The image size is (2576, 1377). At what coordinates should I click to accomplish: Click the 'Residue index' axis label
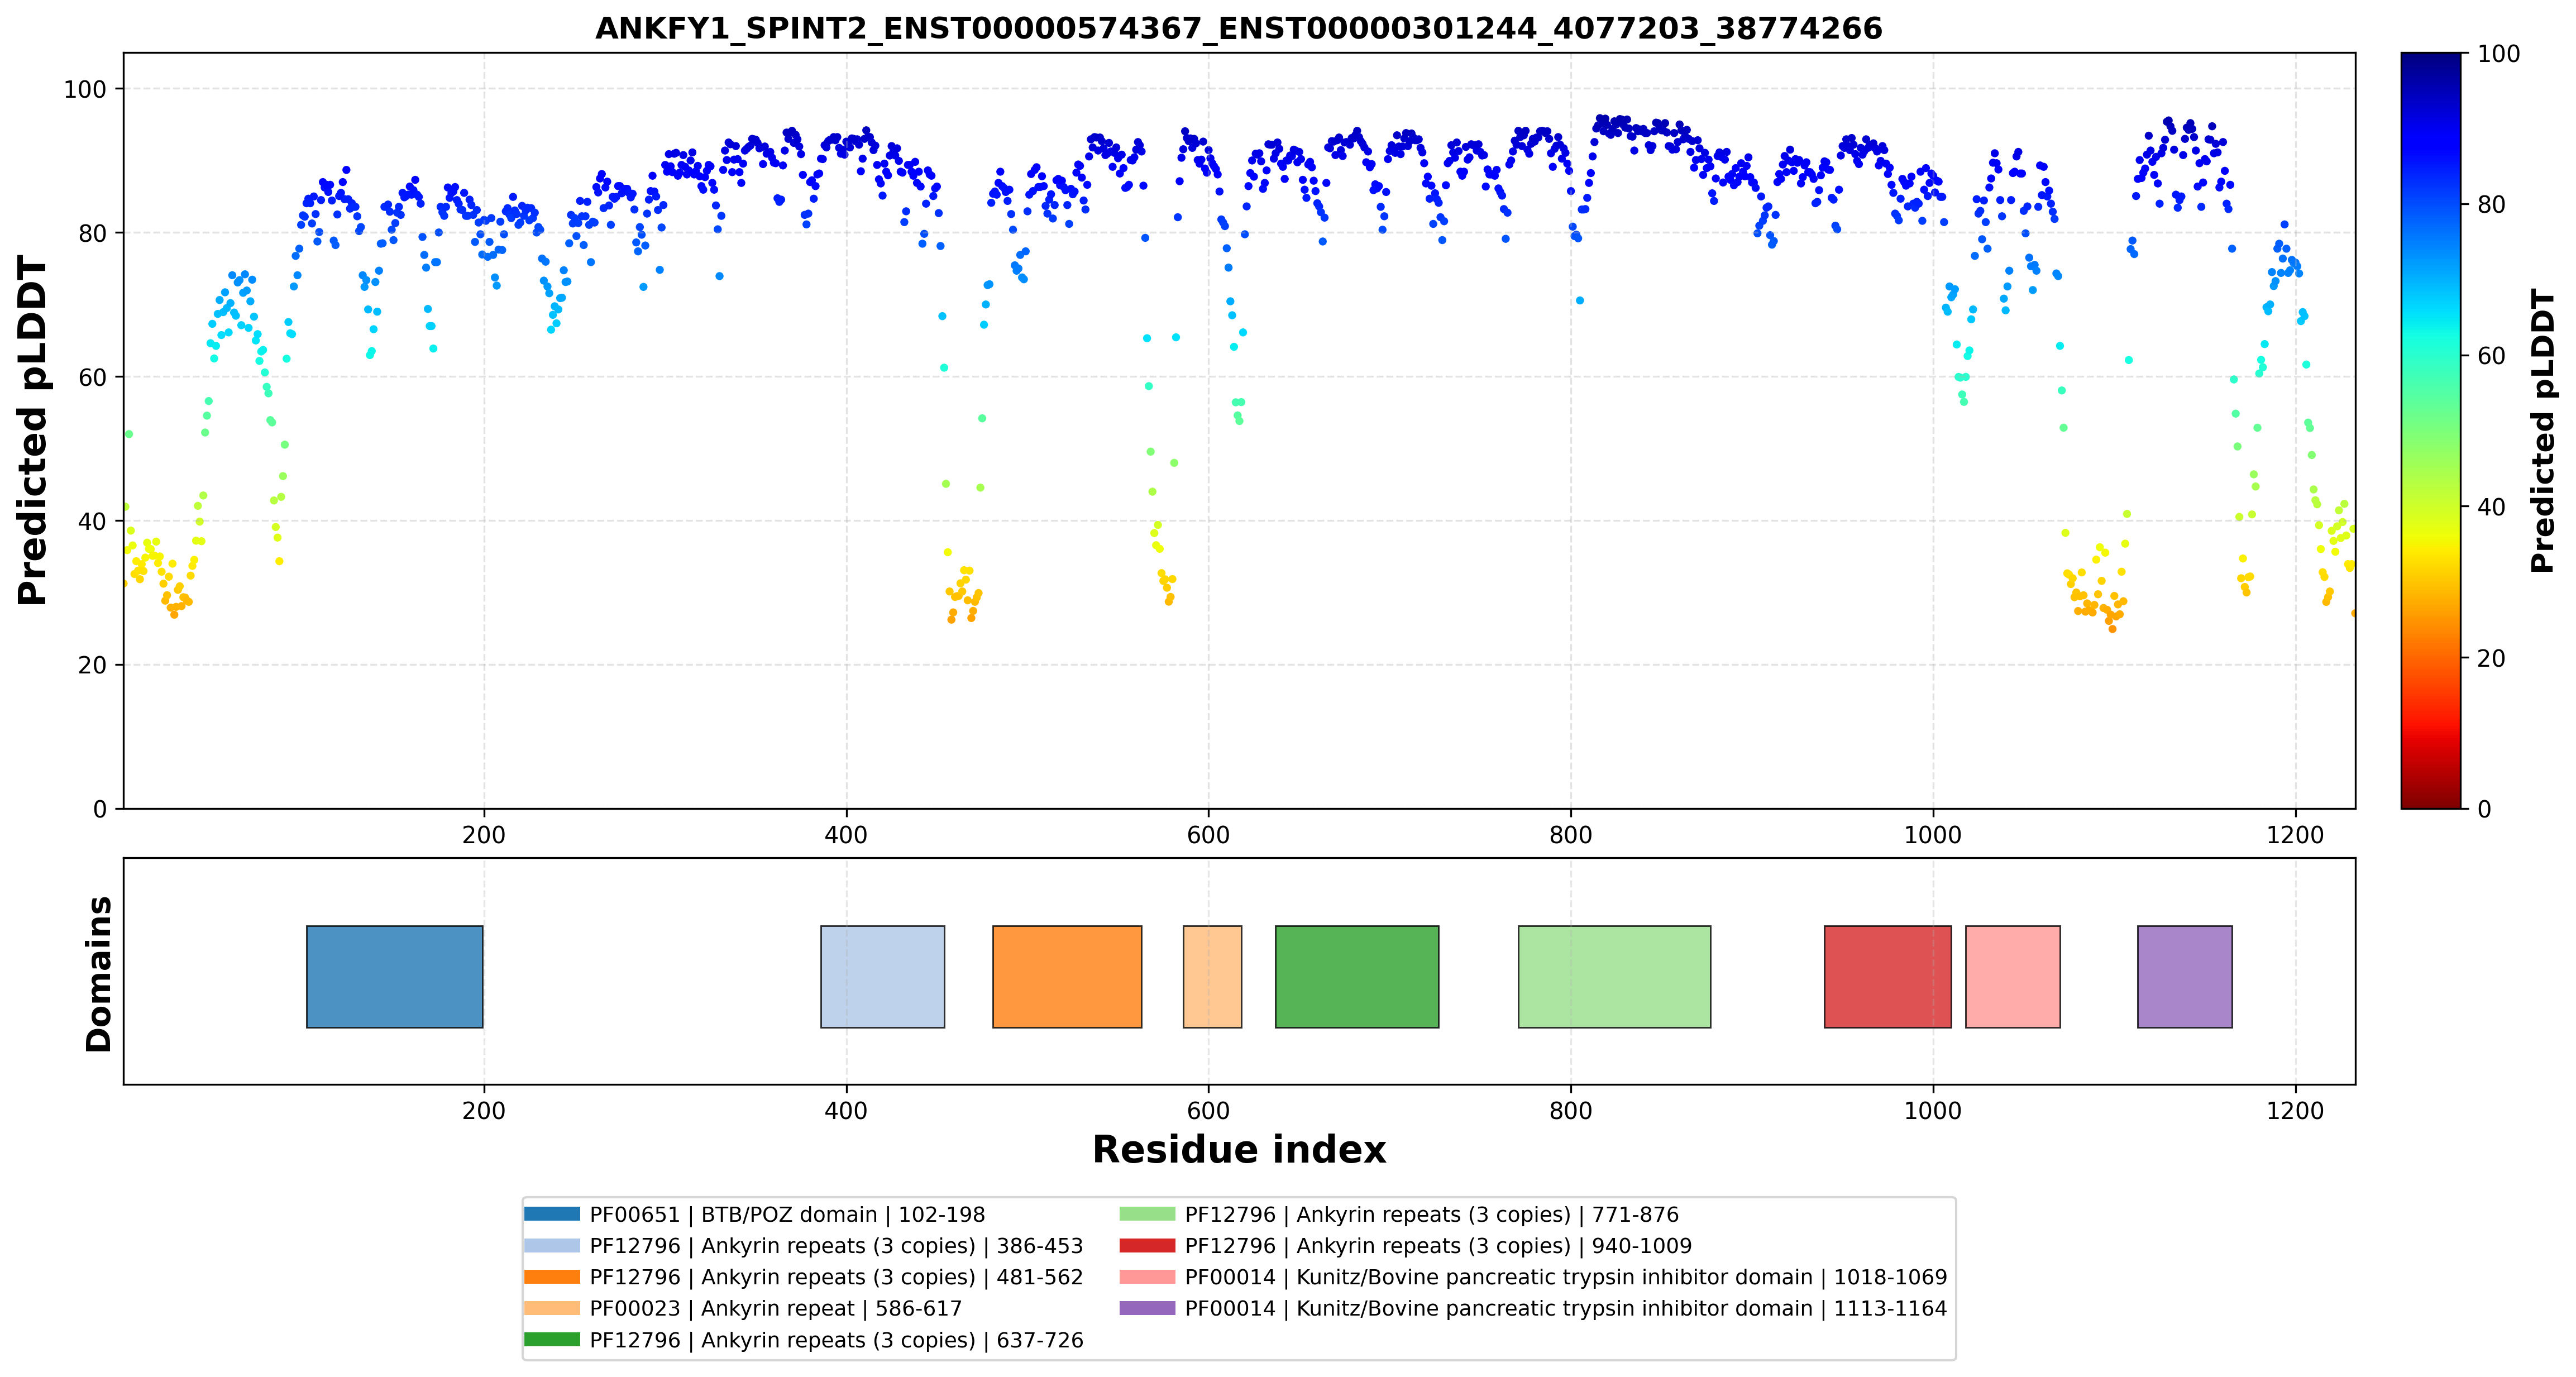[x=1239, y=1150]
